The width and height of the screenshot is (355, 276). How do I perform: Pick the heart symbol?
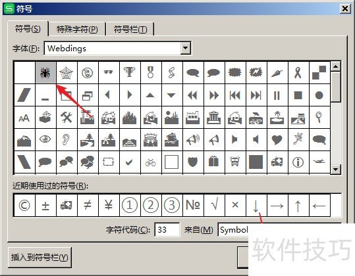pos(277,140)
